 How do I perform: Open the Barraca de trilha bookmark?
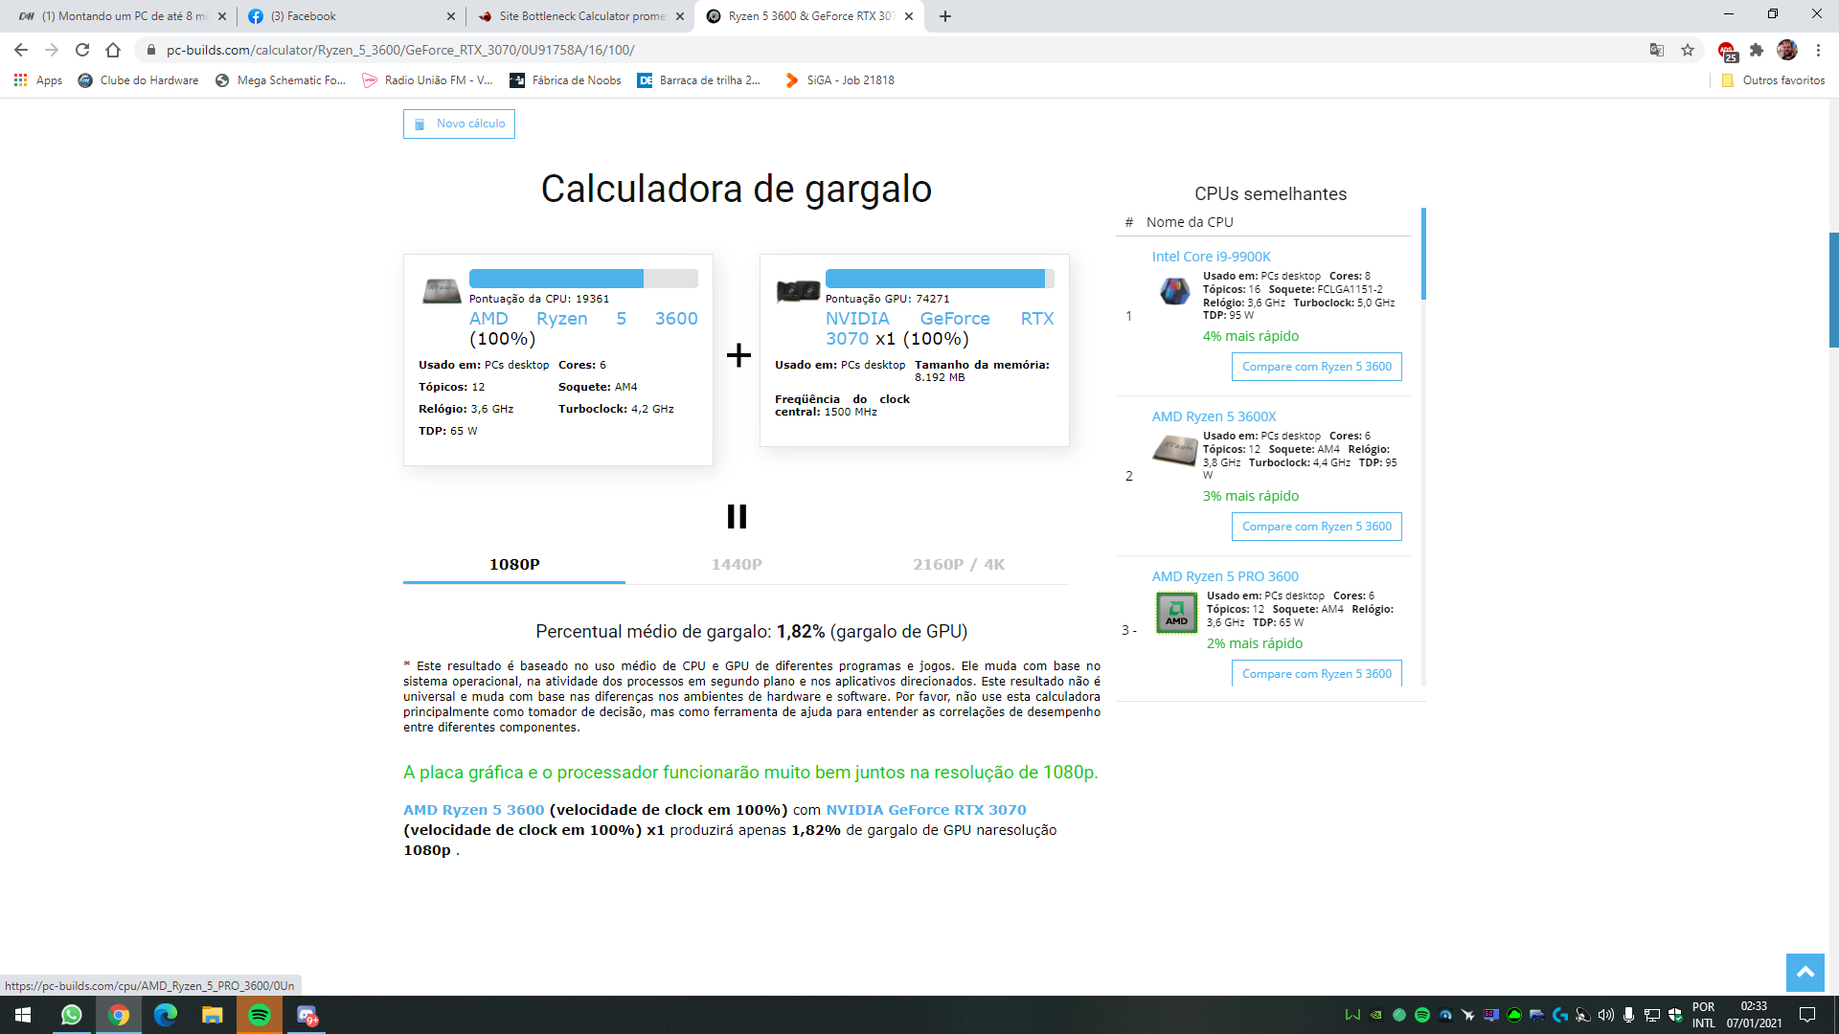click(699, 80)
